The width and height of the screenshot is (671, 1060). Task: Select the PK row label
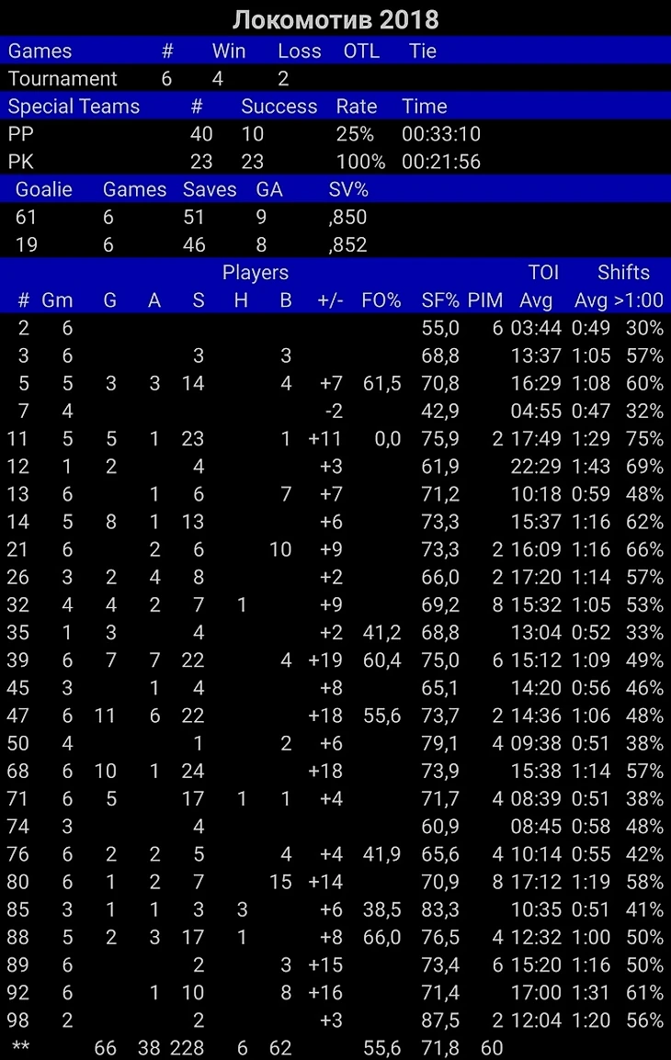[x=20, y=162]
